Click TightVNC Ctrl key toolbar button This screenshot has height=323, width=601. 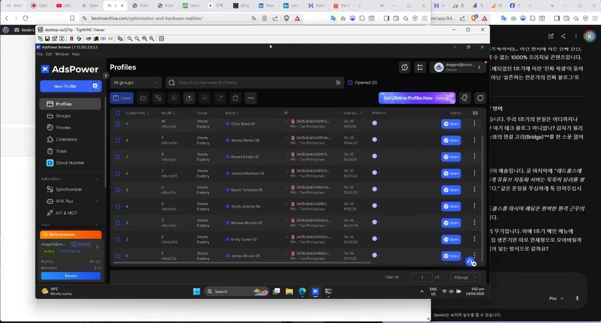[103, 38]
